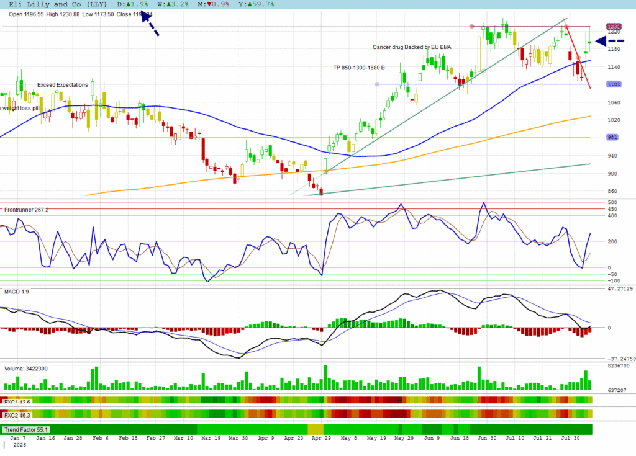Click the 981 price level tag

[x=612, y=137]
